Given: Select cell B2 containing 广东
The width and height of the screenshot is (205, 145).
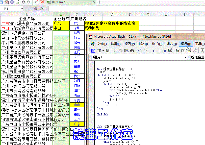Looking at the screenshot, I should click(x=61, y=23).
